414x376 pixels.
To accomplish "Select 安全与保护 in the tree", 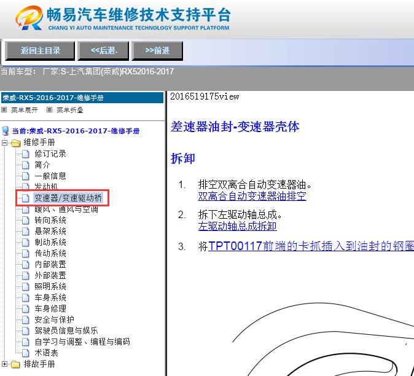I will coord(54,319).
